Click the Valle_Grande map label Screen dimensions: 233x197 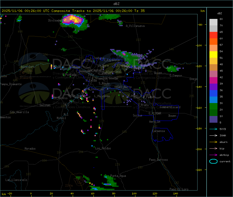coord(77,96)
